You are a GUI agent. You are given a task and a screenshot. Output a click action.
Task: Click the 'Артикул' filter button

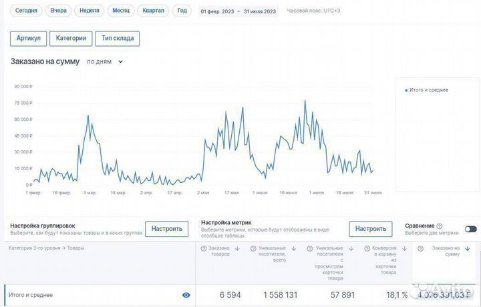click(28, 38)
